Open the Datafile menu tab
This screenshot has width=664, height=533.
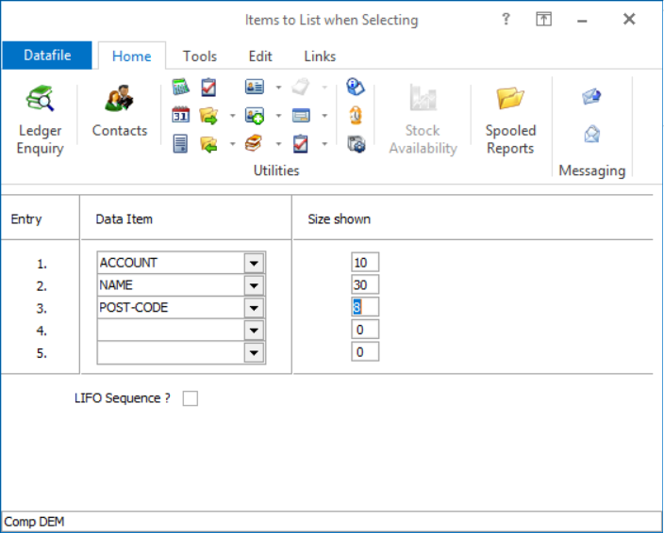pos(47,56)
